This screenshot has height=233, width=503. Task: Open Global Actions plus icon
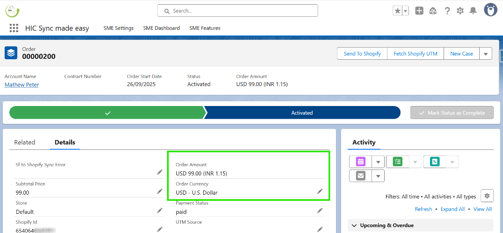click(419, 11)
